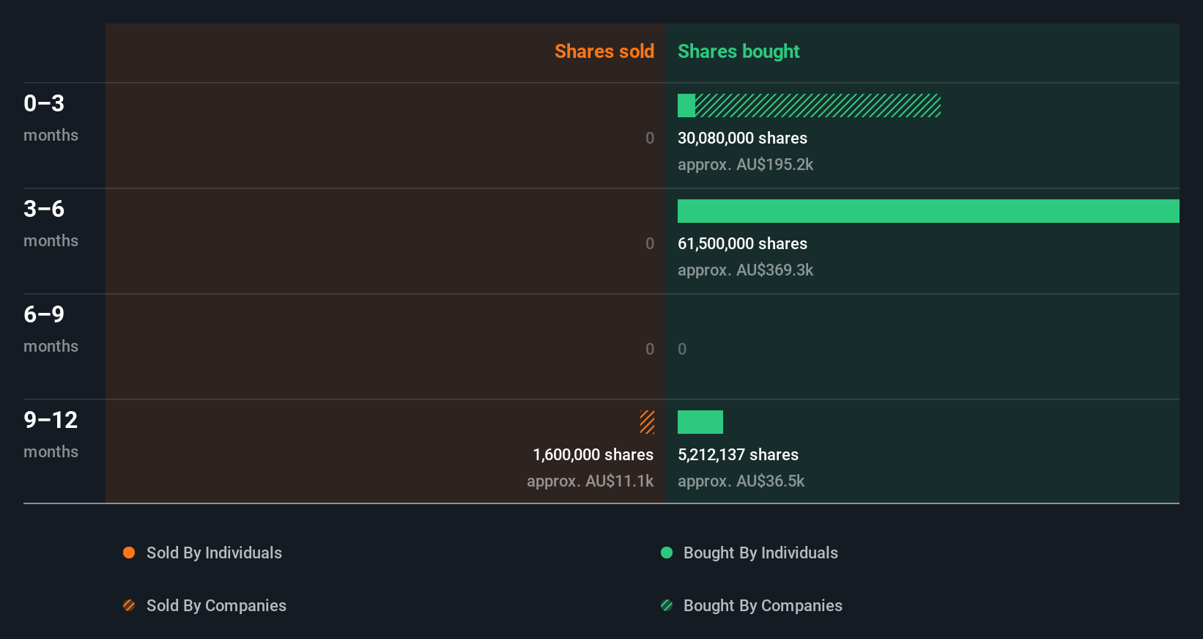Select the Shares bought column header
The image size is (1203, 639).
point(739,51)
